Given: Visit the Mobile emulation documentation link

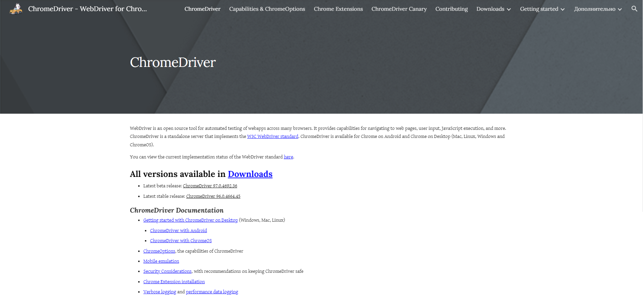Looking at the screenshot, I should tap(161, 261).
